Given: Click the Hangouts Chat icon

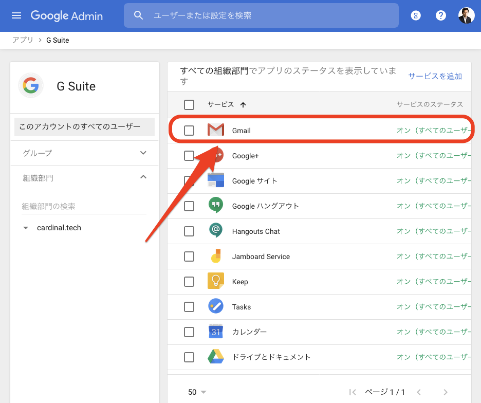Looking at the screenshot, I should pyautogui.click(x=216, y=231).
